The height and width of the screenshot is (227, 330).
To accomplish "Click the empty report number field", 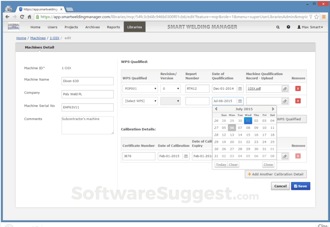I will (197, 101).
